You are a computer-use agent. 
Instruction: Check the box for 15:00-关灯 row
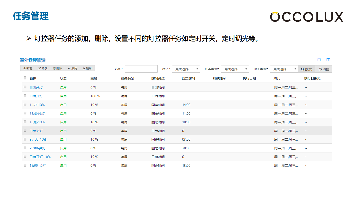[x=25, y=165]
